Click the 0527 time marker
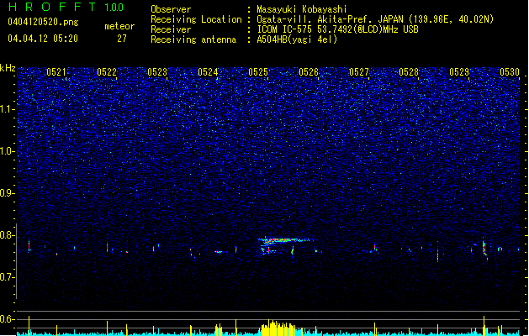 point(359,72)
